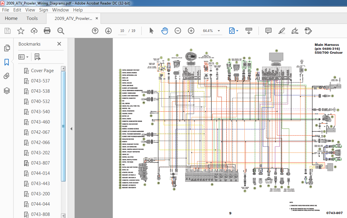Viewport: 347px width, 218px height.
Task: Open the Sign menu
Action: coord(43,10)
